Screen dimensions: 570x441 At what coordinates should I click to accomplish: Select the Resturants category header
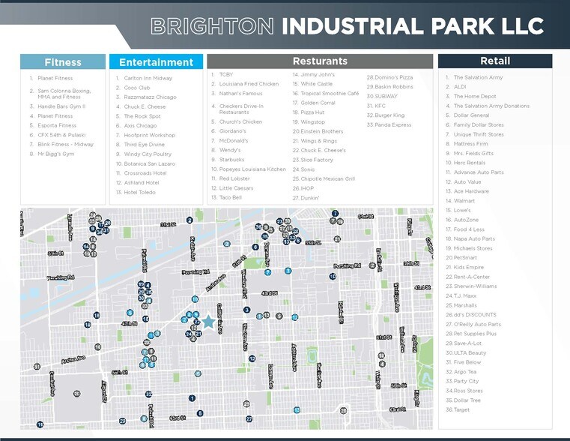(320, 61)
